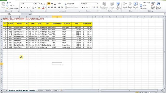Center text horizontally in the cell
Image resolution: width=166 pixels, height=93 pixels.
[x=52, y=7]
